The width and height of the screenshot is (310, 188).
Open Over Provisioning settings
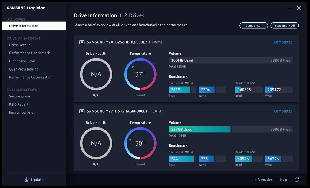(24, 69)
